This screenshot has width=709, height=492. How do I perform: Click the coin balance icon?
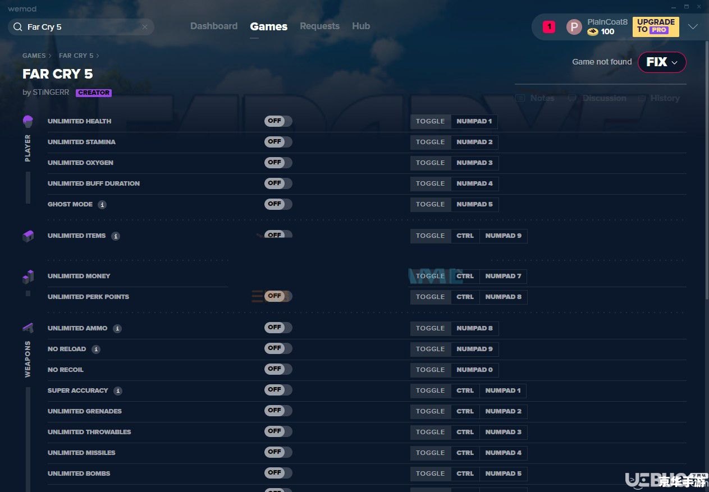593,31
